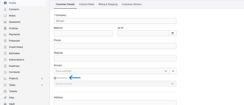
Task: Click the Subscriptions repeat icon
Action: tap(5, 60)
